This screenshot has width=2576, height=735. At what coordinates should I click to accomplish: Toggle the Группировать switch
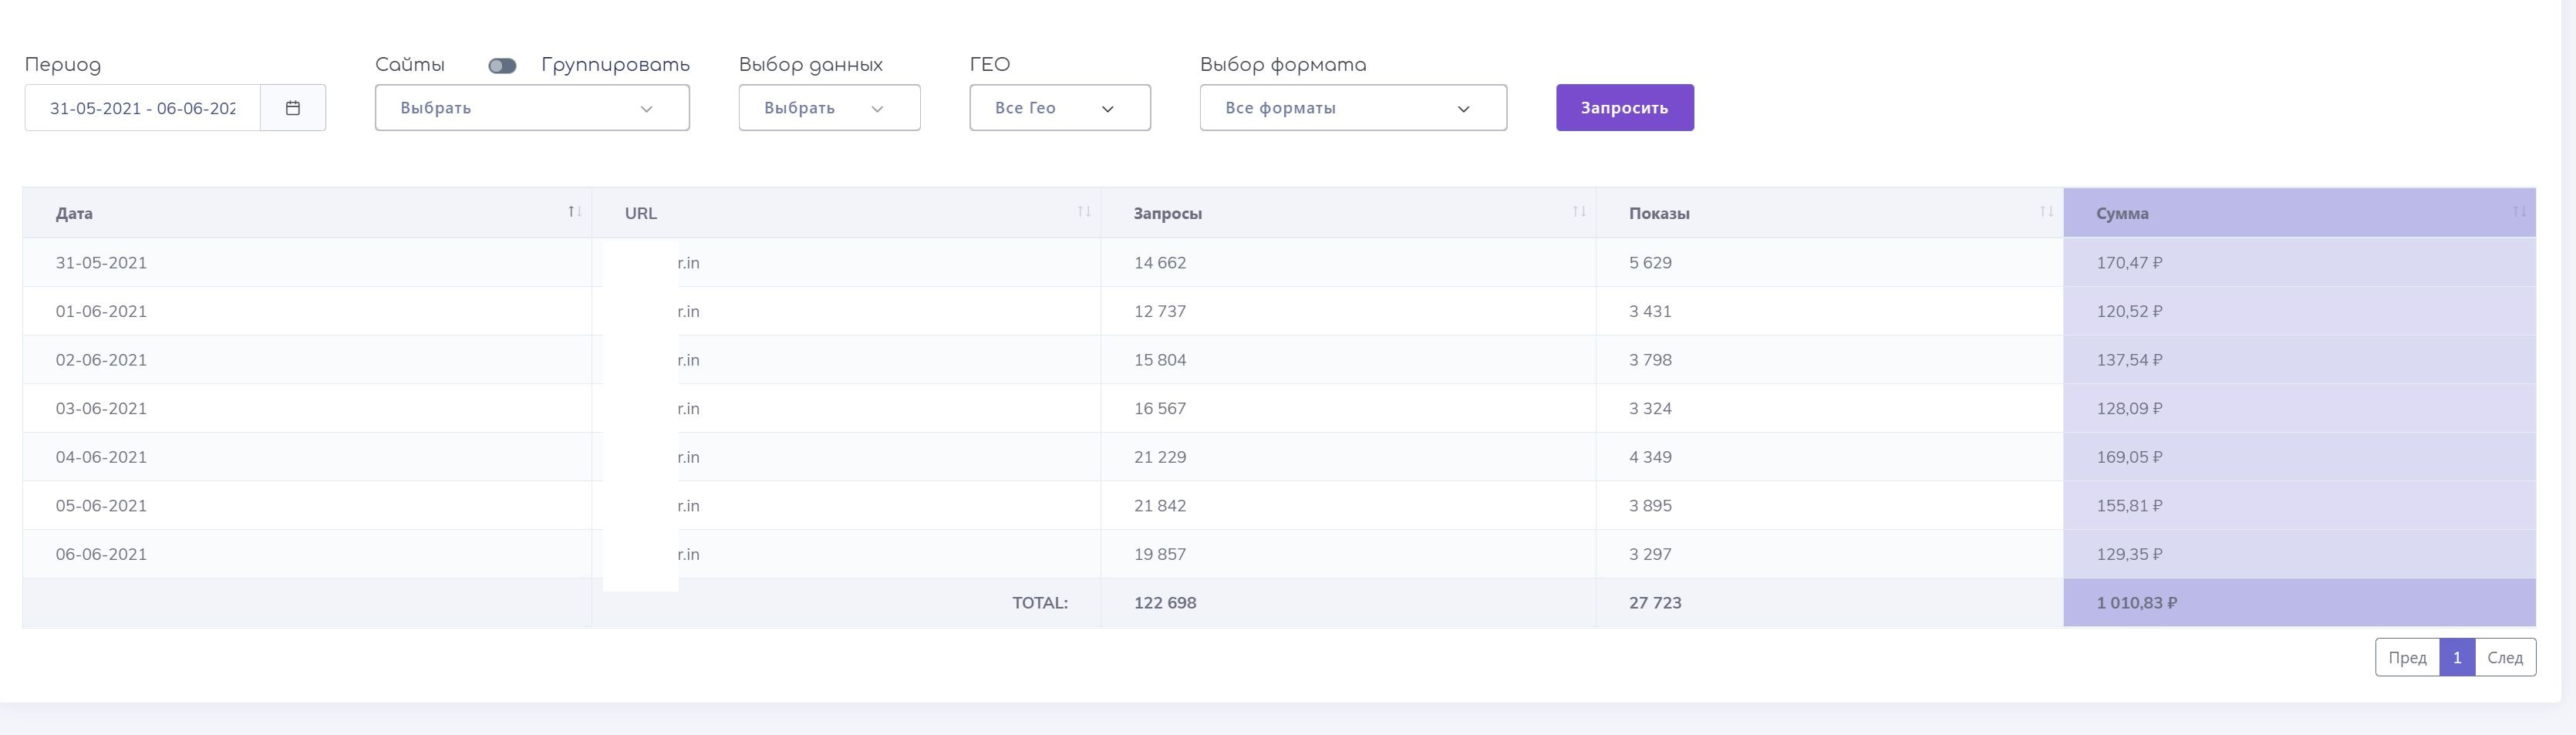(x=502, y=66)
